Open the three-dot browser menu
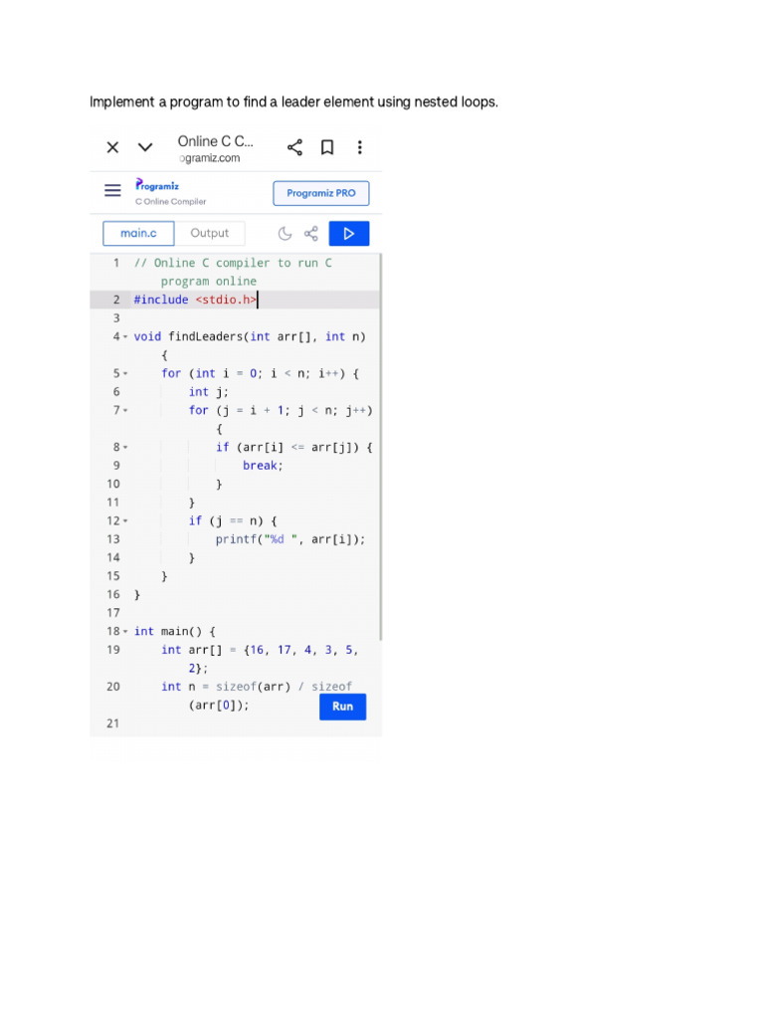The height and width of the screenshot is (1019, 764). (359, 147)
